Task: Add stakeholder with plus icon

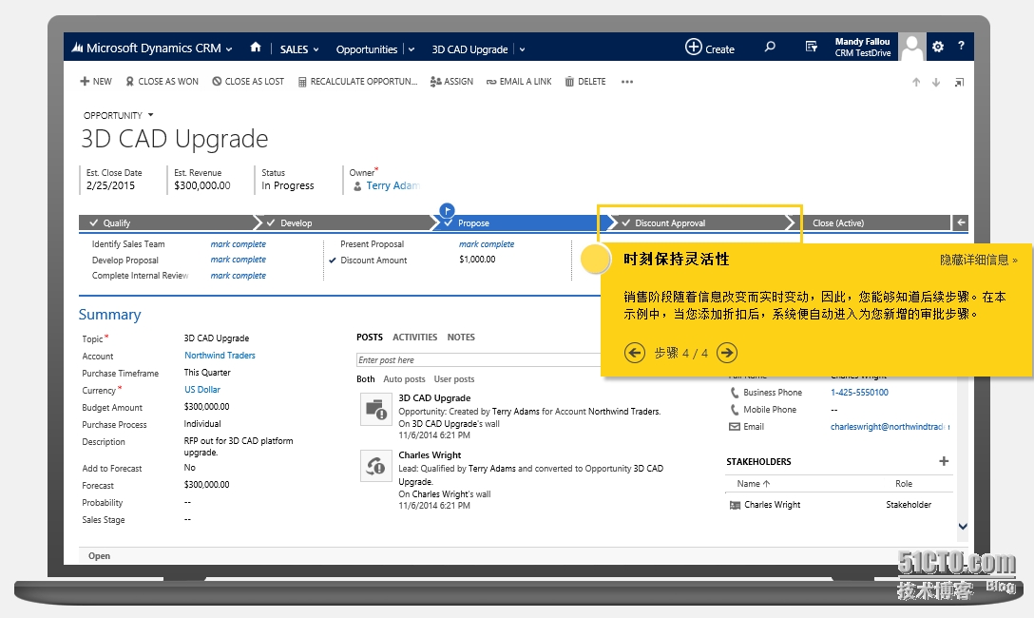Action: (944, 461)
